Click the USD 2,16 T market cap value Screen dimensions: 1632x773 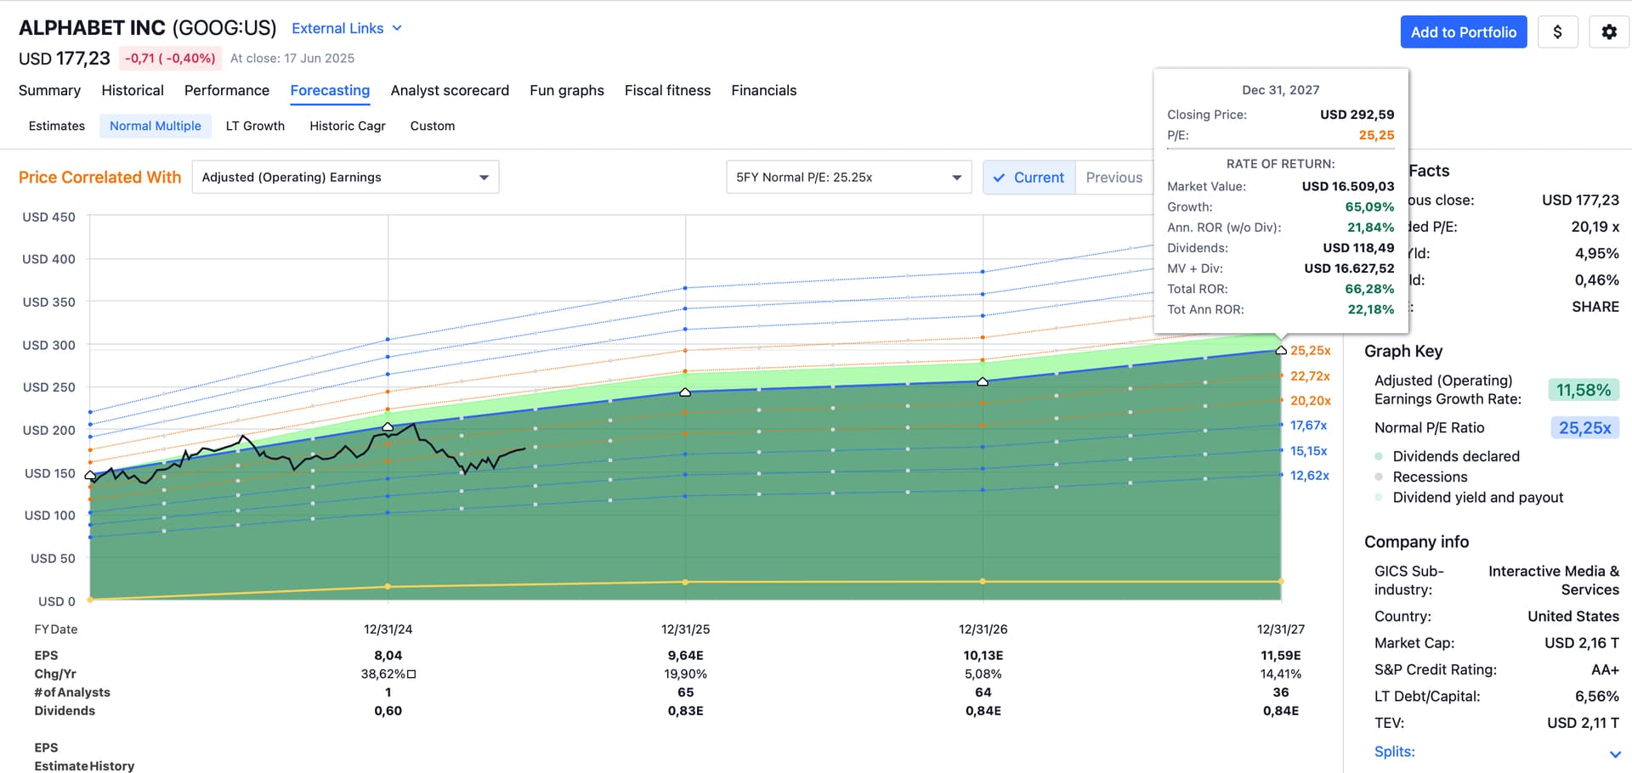[1582, 643]
